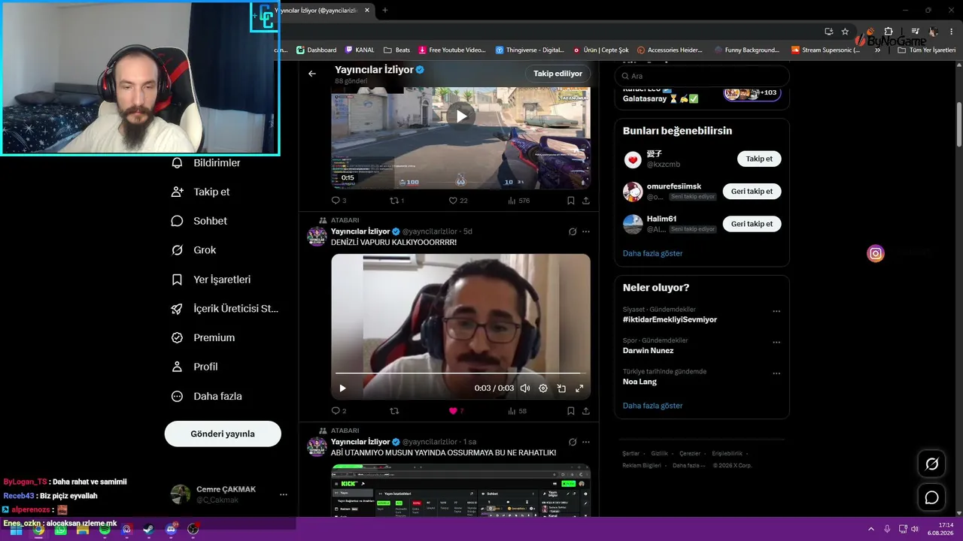The height and width of the screenshot is (541, 963).
Task: Open the Chrome three-dot menu
Action: tap(950, 32)
